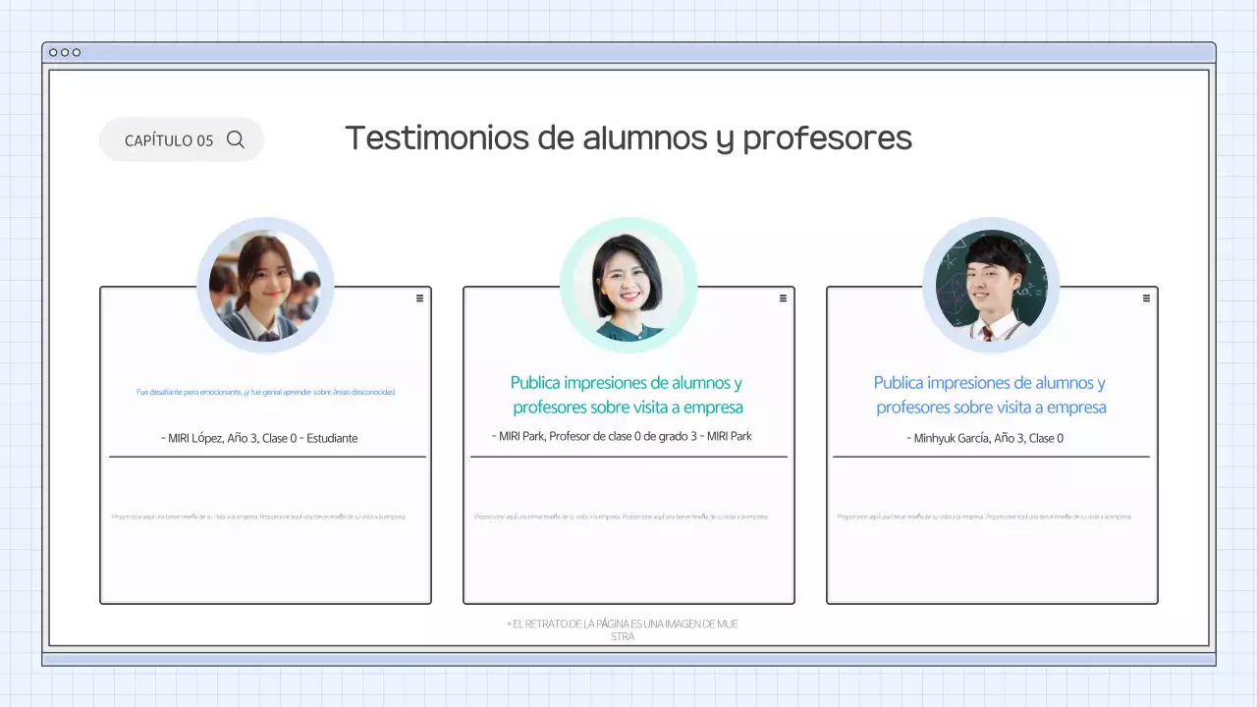Select MIRI López's circular profile photo

266,285
